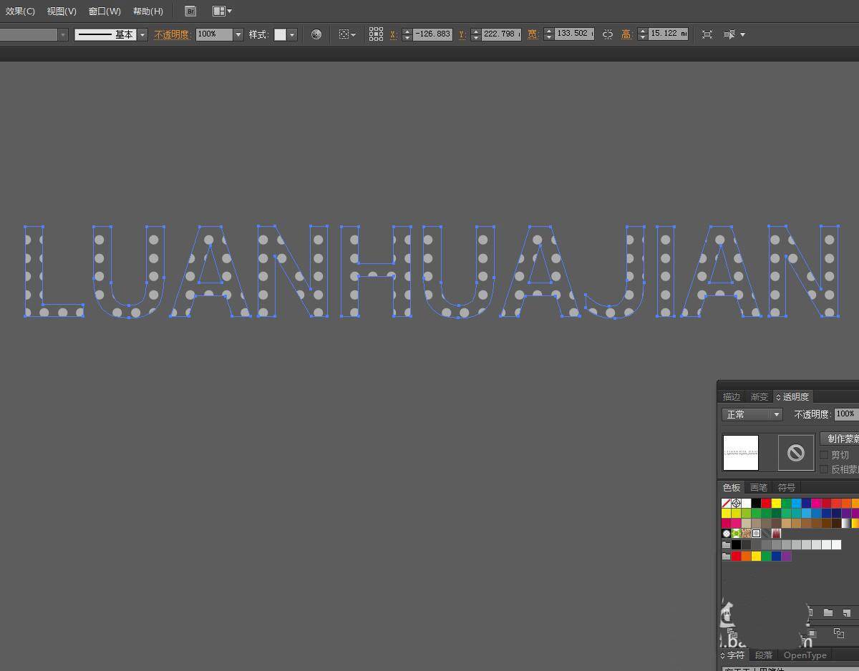Select the Registration crosshair swatch
The height and width of the screenshot is (671, 859).
tap(737, 504)
